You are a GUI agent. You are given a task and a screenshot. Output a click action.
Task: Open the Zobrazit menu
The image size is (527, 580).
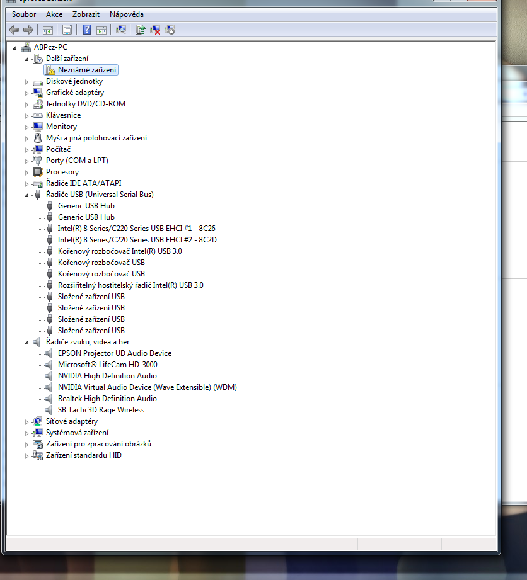(x=86, y=14)
